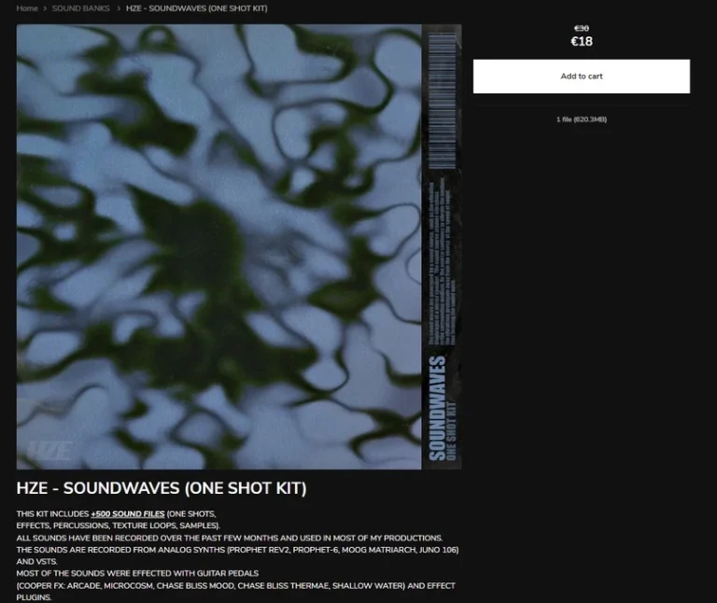Viewport: 717px width, 603px height.
Task: Add the Soundwaves kit to cart
Action: (x=582, y=77)
